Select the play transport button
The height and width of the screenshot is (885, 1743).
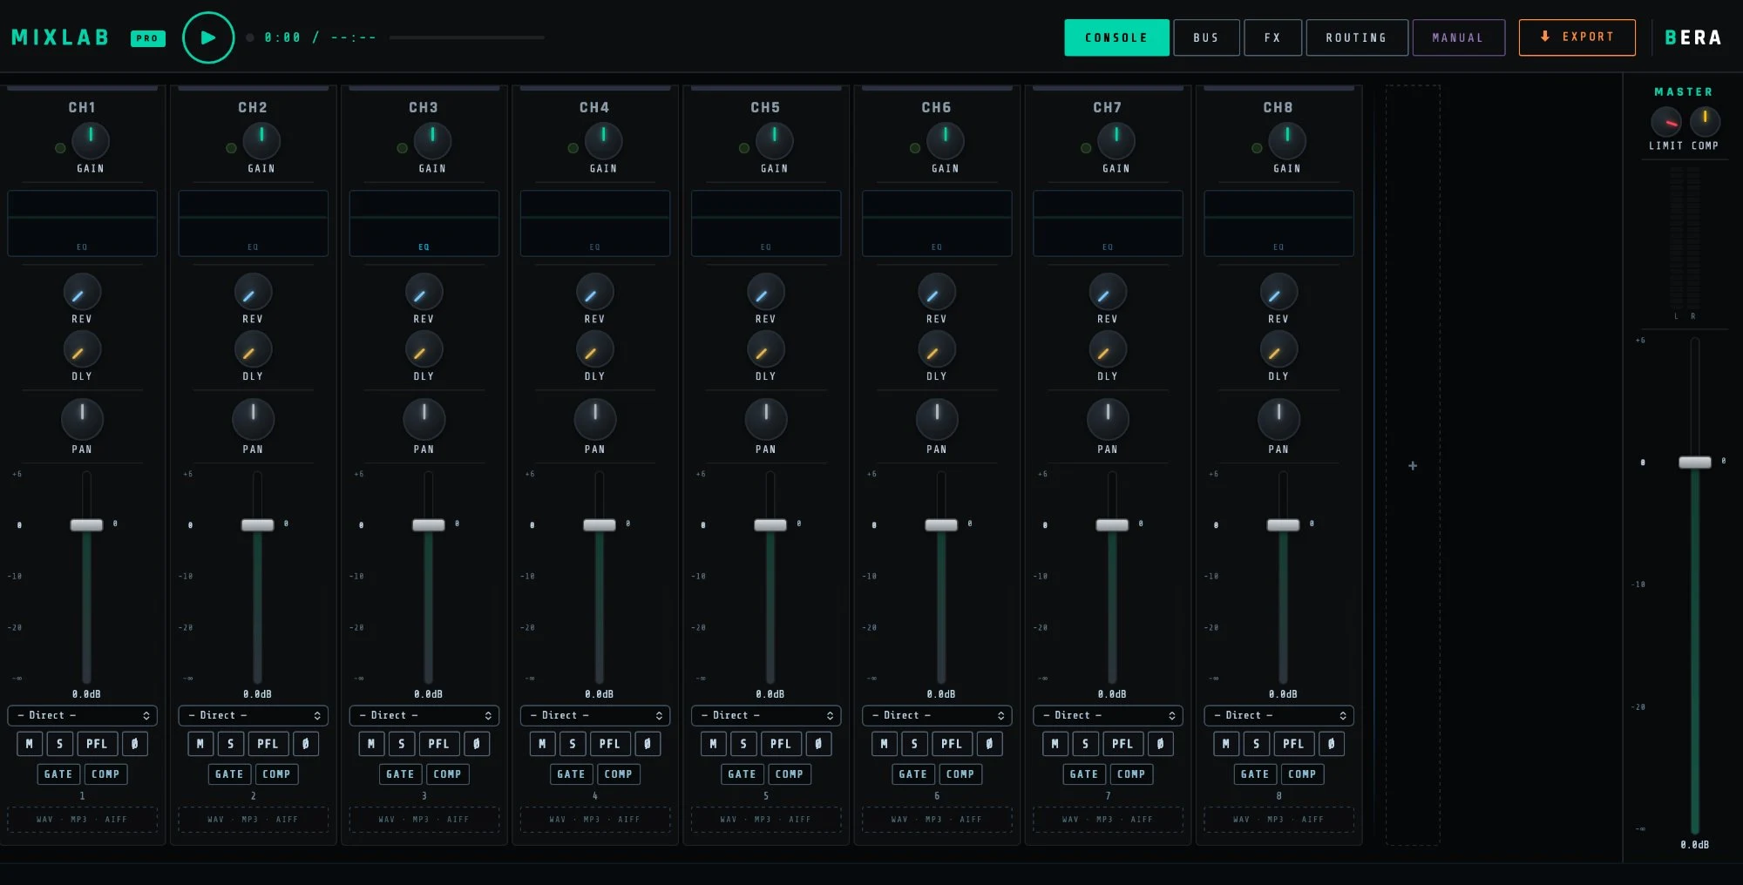[x=207, y=37]
